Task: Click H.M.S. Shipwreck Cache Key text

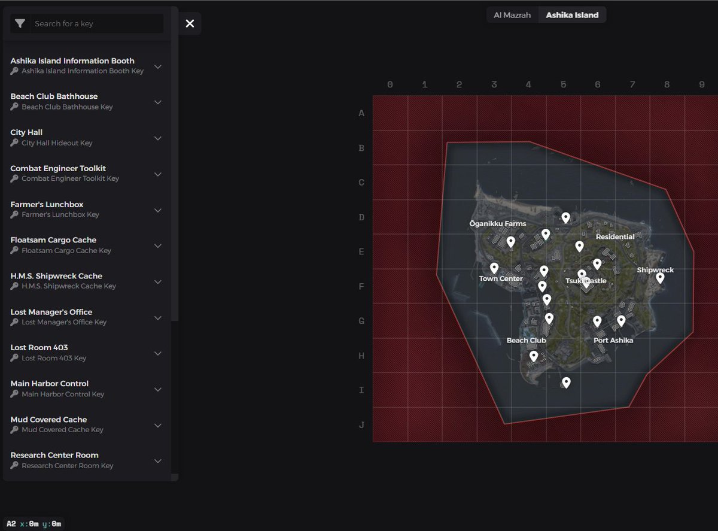Action: pyautogui.click(x=69, y=286)
